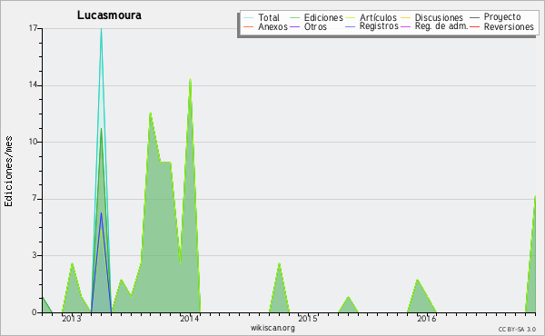Viewport: 545px width, 336px height.
Task: Click the 2013 x-axis label
Action: pyautogui.click(x=71, y=318)
